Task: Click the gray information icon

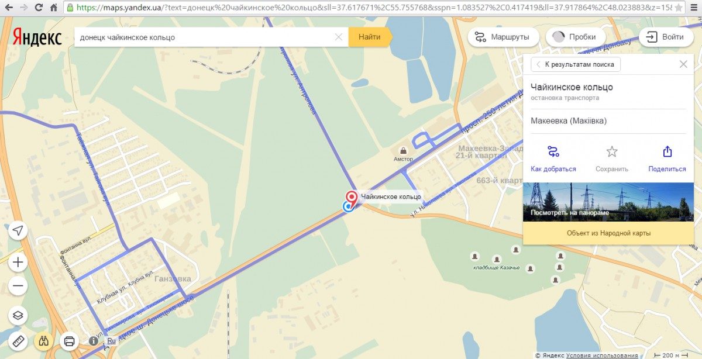Action: (93, 340)
